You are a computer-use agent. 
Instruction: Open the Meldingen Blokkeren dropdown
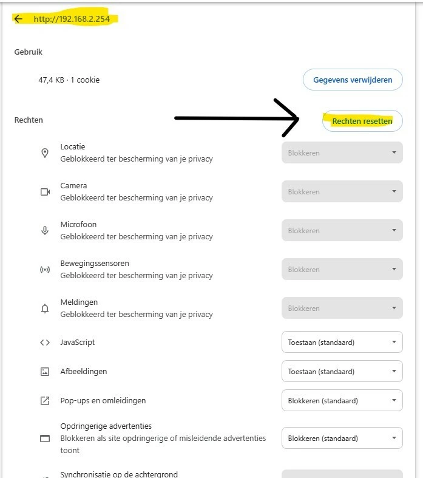pos(342,308)
